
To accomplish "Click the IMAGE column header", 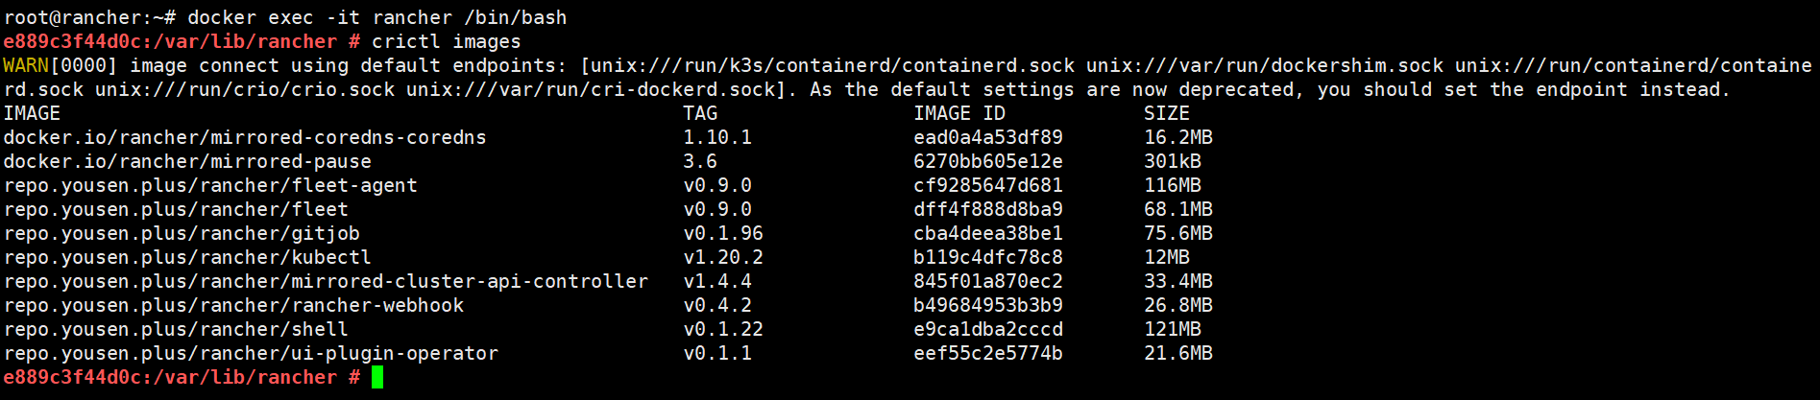I will pos(32,113).
